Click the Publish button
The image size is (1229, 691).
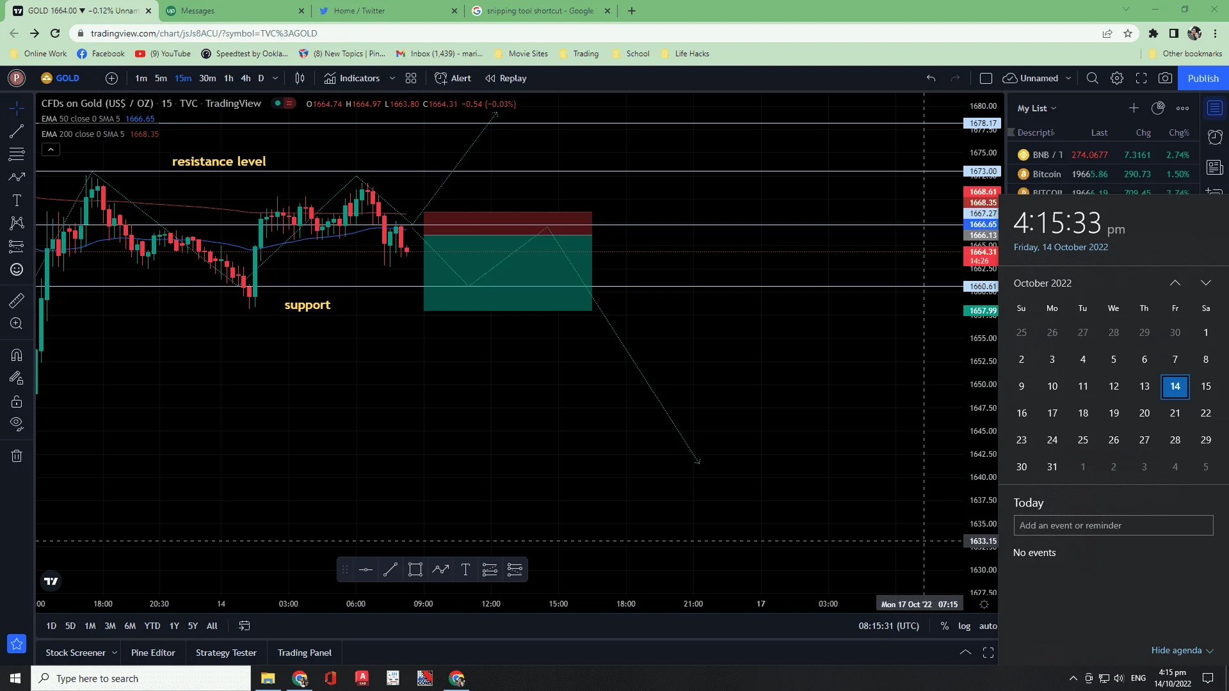pos(1203,78)
